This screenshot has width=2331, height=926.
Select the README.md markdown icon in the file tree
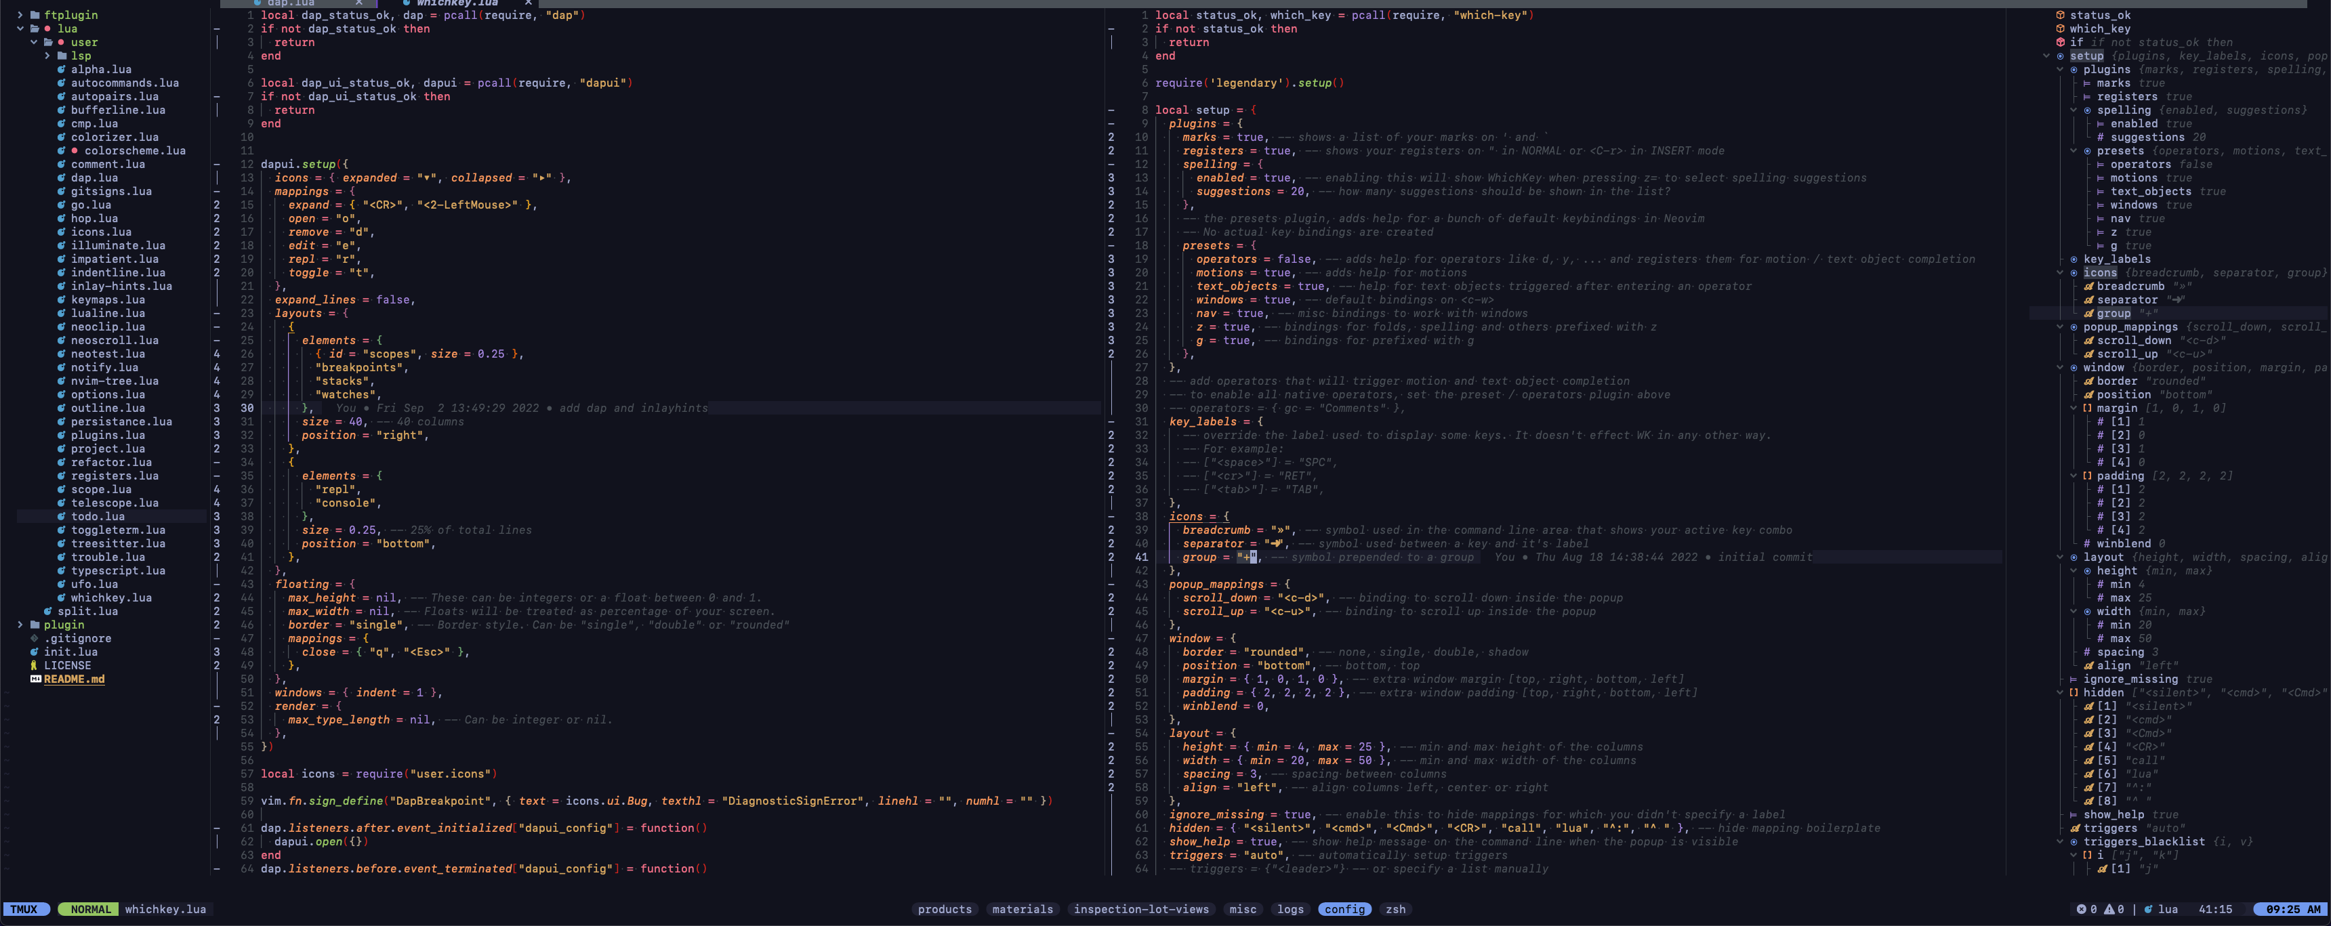pyautogui.click(x=36, y=679)
